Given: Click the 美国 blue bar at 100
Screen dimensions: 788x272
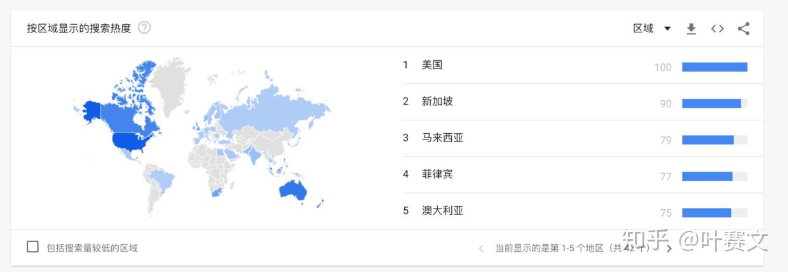Looking at the screenshot, I should coord(714,67).
